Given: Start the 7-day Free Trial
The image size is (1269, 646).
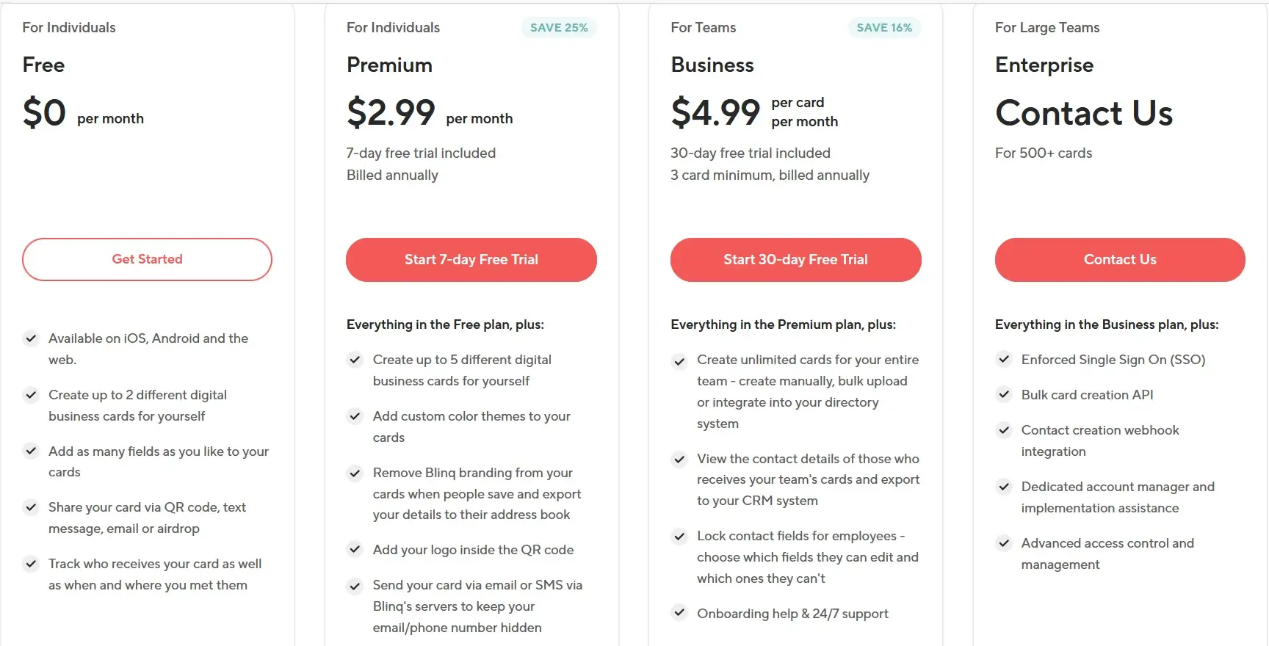Looking at the screenshot, I should click(471, 259).
